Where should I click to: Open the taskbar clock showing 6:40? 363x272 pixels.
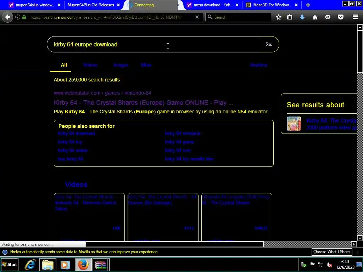click(x=345, y=265)
